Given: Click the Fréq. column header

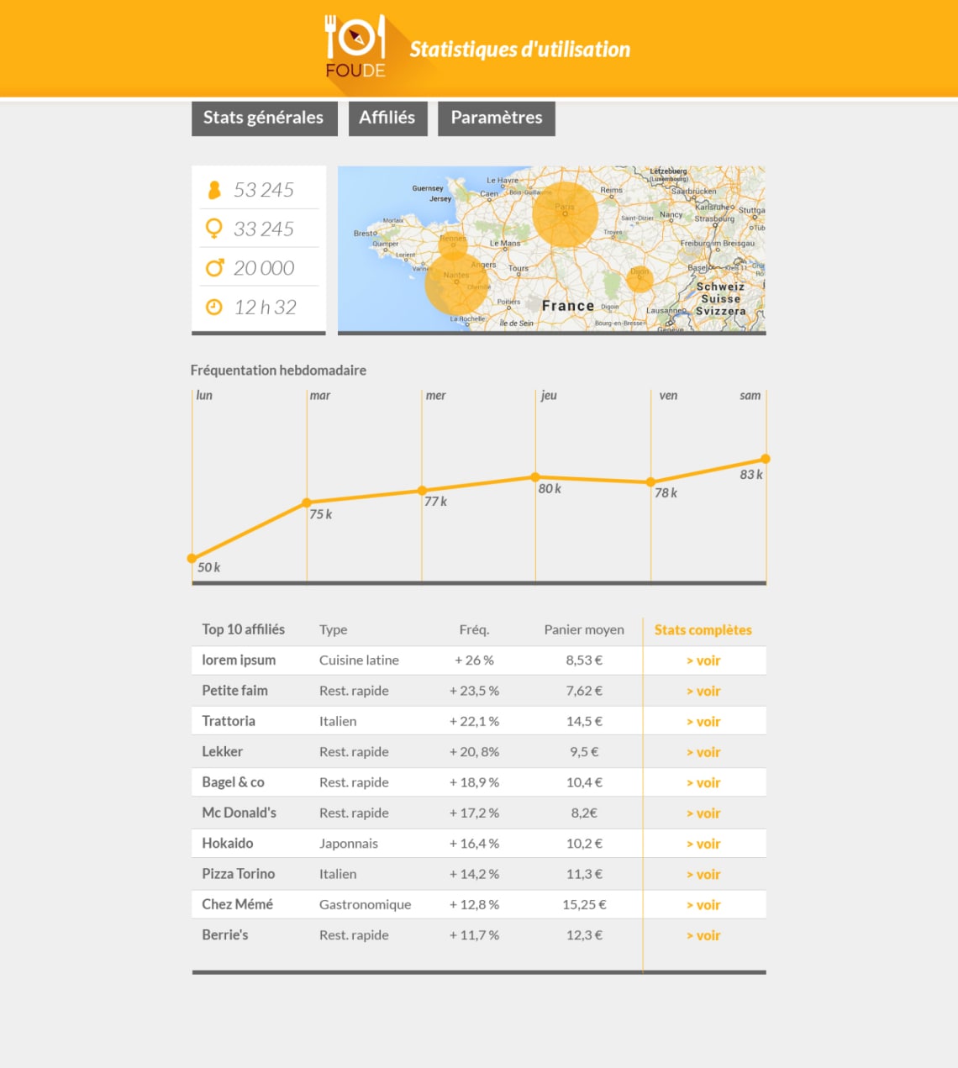Looking at the screenshot, I should pyautogui.click(x=474, y=630).
